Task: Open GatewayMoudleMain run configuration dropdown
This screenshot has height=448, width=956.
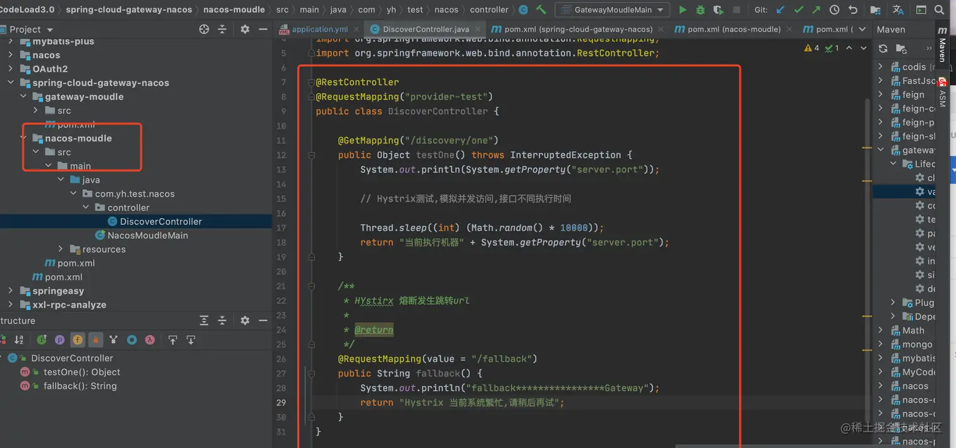Action: tap(612, 10)
